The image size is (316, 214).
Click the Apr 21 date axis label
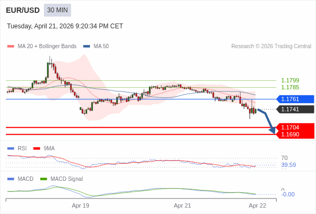(x=183, y=206)
